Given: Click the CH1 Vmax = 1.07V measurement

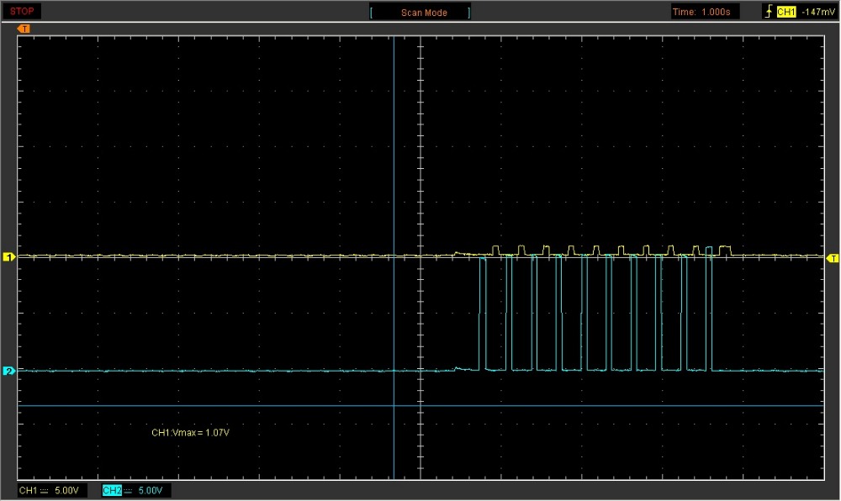Looking at the screenshot, I should tap(190, 432).
